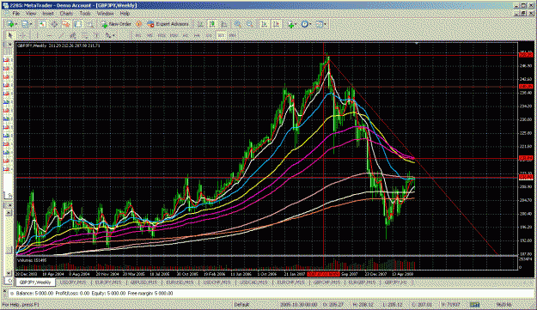Viewport: 537px width, 310px height.
Task: Switch chart to candlesticks
Action: pyautogui.click(x=212, y=24)
